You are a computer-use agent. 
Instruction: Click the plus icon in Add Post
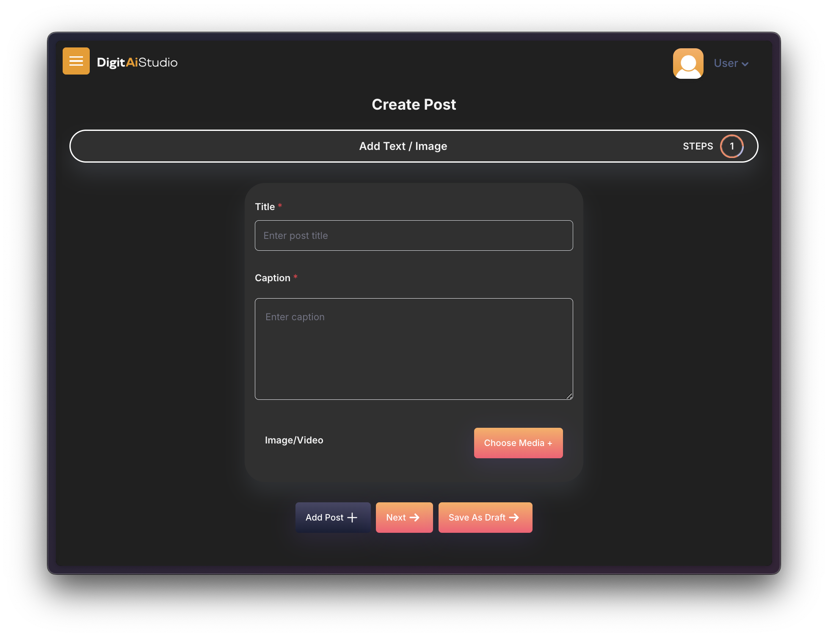coord(352,518)
